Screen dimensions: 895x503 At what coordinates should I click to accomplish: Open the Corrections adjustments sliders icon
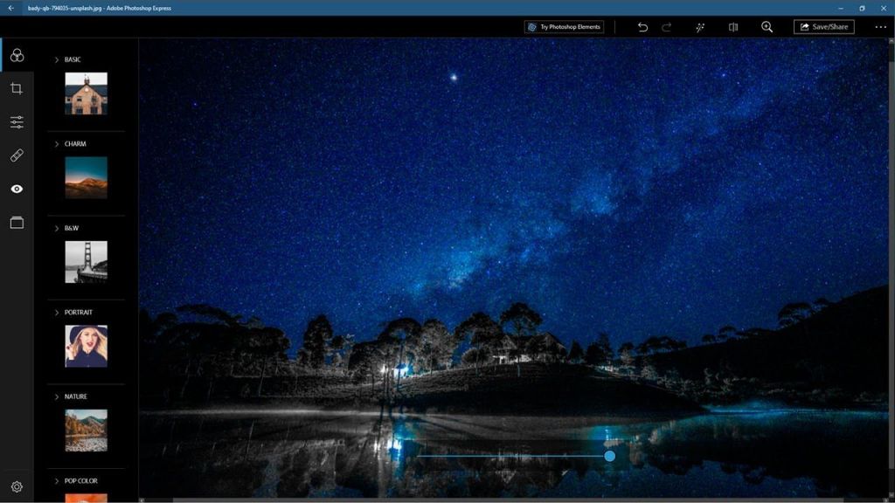[x=17, y=122]
